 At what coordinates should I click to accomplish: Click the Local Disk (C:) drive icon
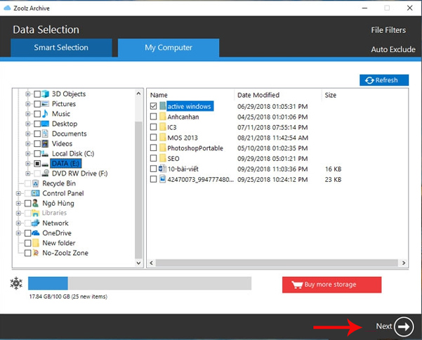[x=45, y=153]
